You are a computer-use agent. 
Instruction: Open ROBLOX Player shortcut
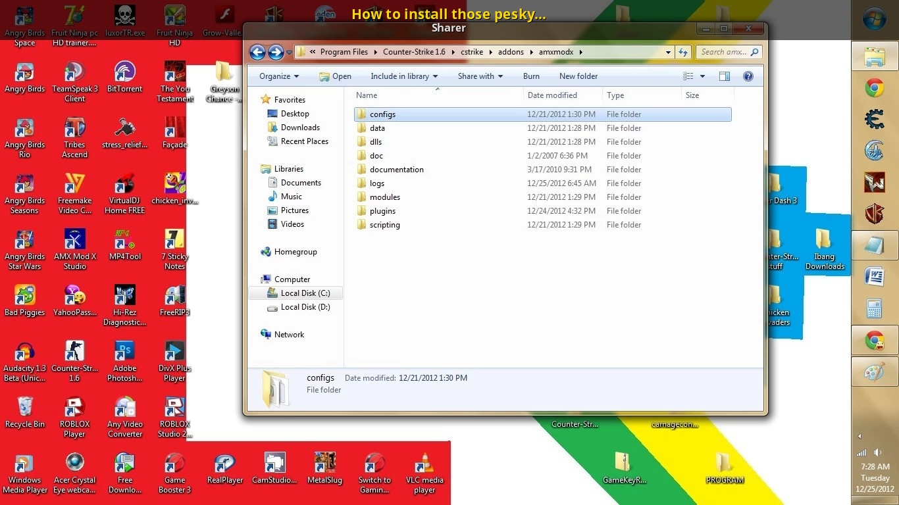click(74, 417)
